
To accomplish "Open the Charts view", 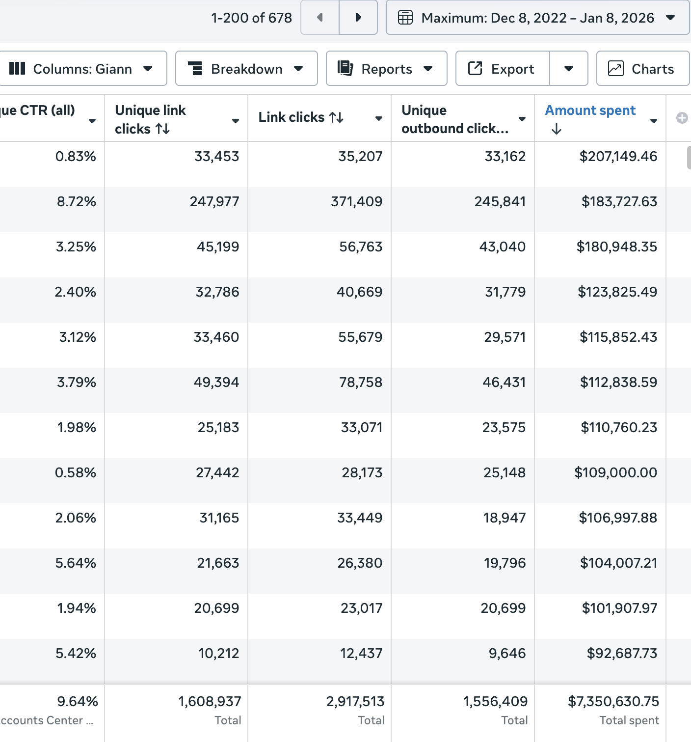I will point(643,68).
